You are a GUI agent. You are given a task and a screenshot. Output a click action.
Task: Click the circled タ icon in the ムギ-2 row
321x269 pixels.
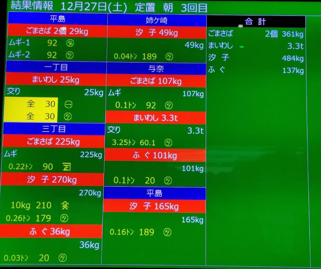[x=70, y=55]
